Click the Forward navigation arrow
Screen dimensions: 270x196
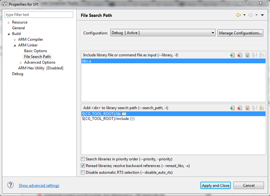tap(251, 15)
